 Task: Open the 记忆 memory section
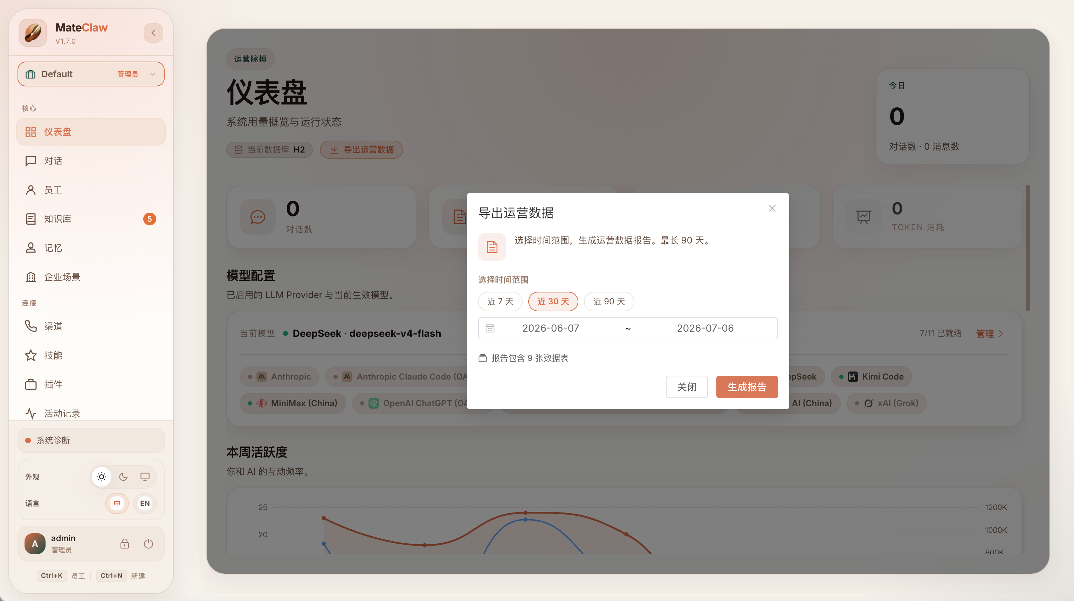pos(91,248)
